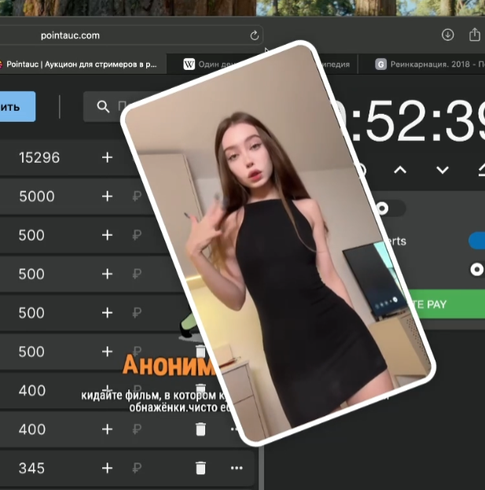
Task: Decrease timer with the down chevron
Action: click(443, 170)
